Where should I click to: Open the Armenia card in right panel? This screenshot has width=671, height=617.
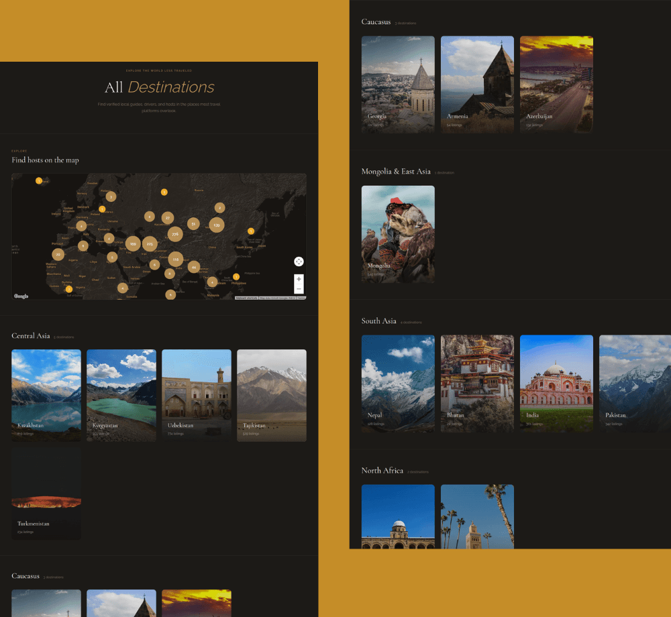tap(477, 85)
